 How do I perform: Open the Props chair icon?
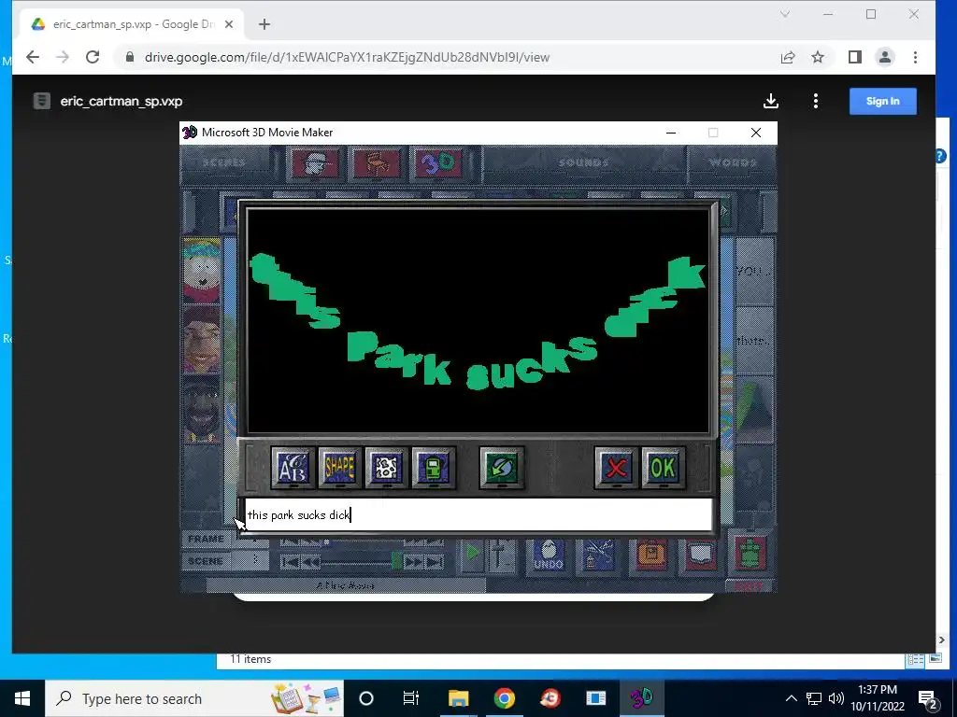pos(377,162)
